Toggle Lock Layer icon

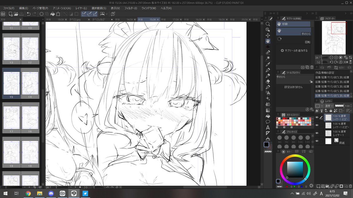pyautogui.click(x=331, y=111)
